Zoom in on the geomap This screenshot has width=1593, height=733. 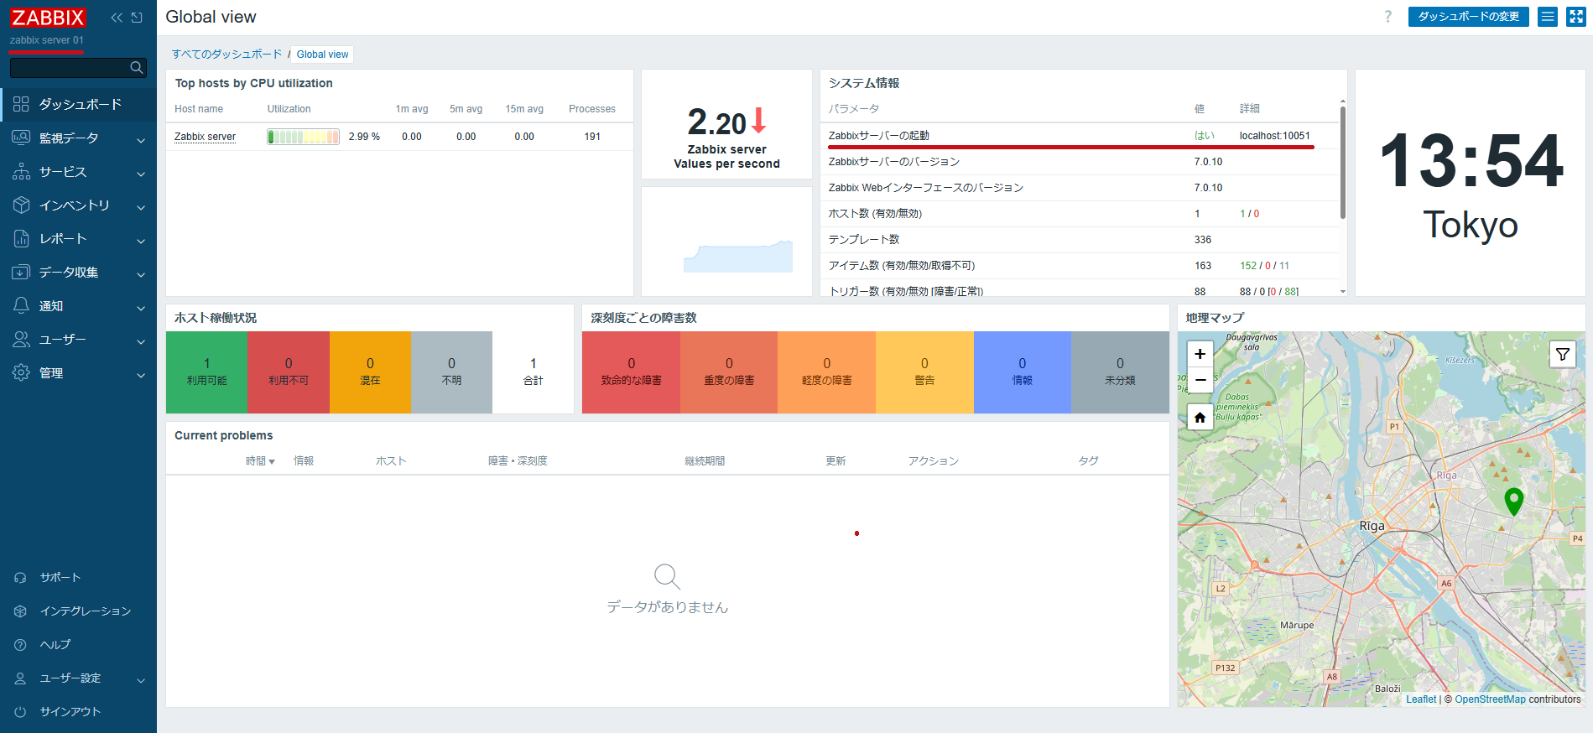(x=1200, y=354)
